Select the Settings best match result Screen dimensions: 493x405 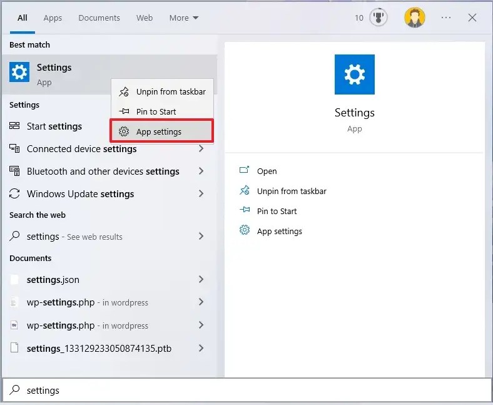click(x=109, y=74)
